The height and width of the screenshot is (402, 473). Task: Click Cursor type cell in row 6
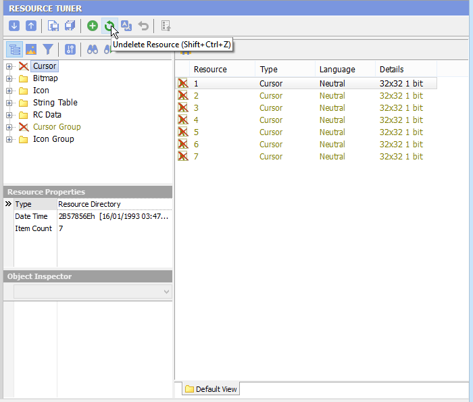(x=271, y=145)
